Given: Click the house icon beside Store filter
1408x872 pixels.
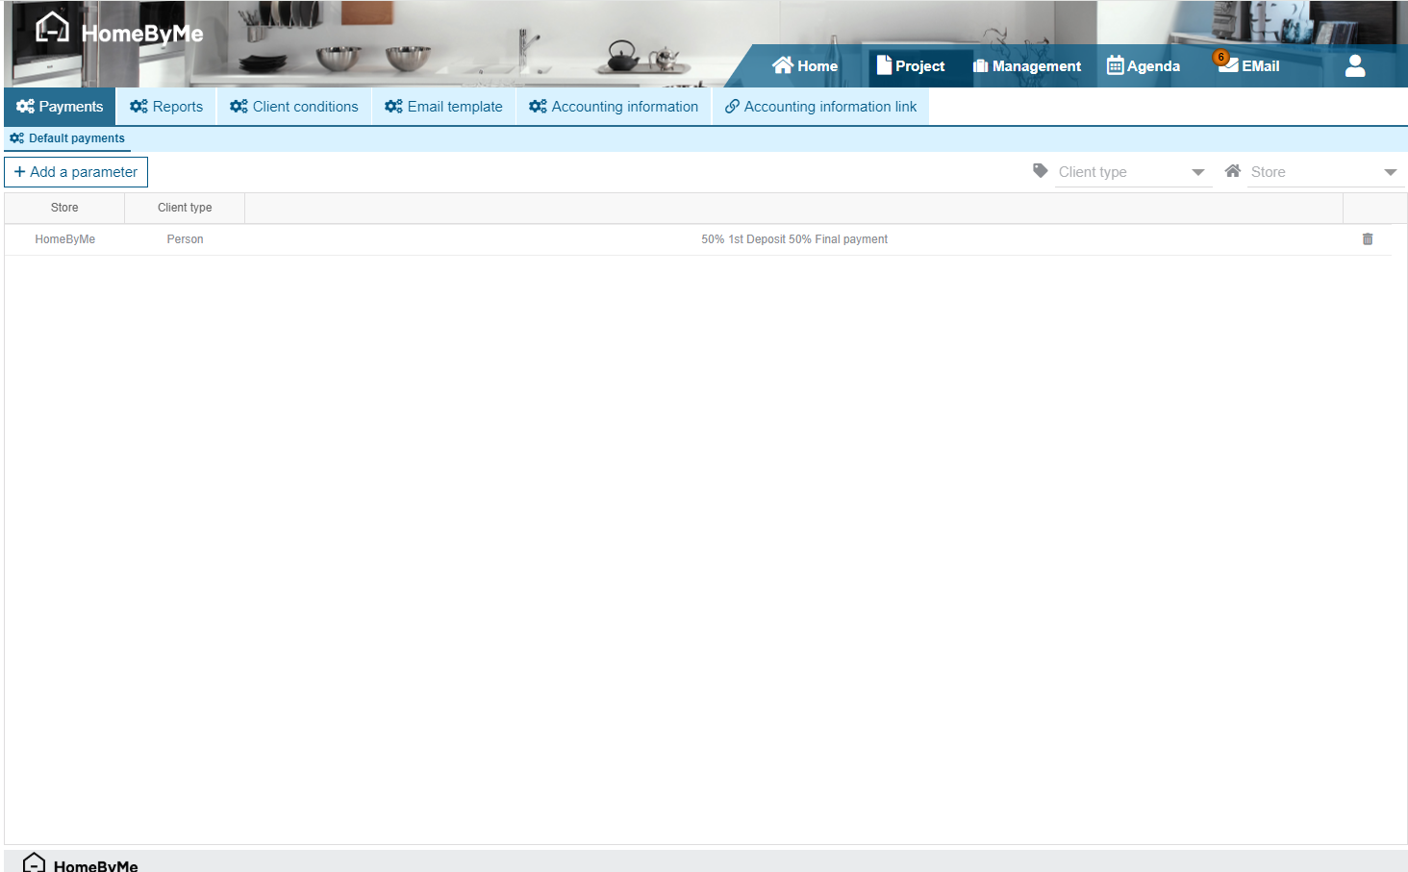Looking at the screenshot, I should coord(1232,171).
